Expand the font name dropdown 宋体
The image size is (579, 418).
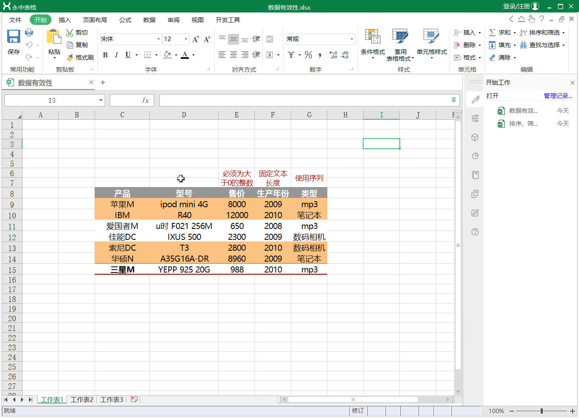[158, 39]
